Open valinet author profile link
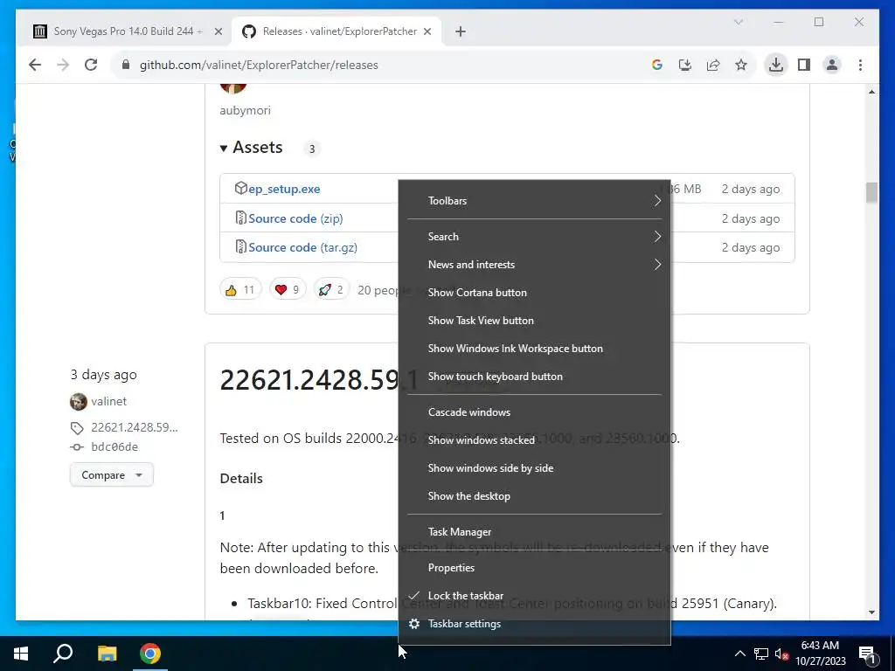Viewport: 895px width, 671px height. click(x=108, y=401)
